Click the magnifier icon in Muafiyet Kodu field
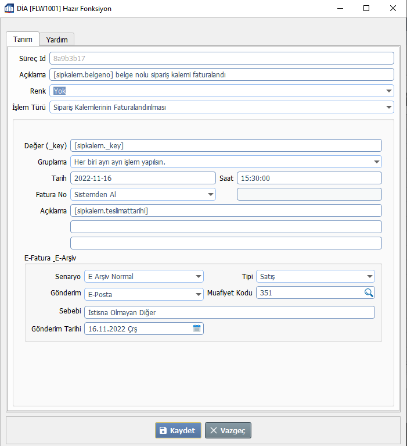This screenshot has height=446, width=407. tap(369, 293)
